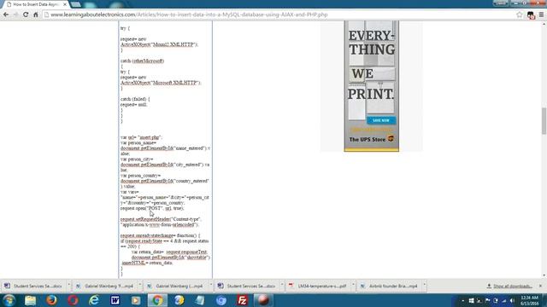Open the network tray icon
The width and height of the screenshot is (547, 307).
[x=503, y=300]
